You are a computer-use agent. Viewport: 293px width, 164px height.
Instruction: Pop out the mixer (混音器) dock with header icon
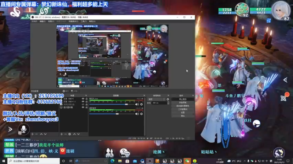pyautogui.click(x=144, y=95)
